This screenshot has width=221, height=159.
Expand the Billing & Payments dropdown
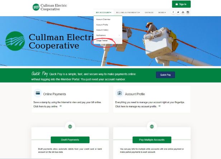tap(128, 13)
